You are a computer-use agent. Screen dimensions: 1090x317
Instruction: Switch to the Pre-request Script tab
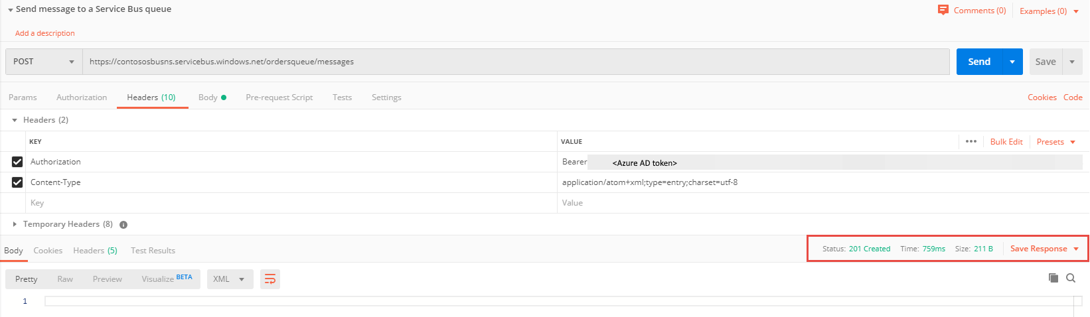point(279,97)
